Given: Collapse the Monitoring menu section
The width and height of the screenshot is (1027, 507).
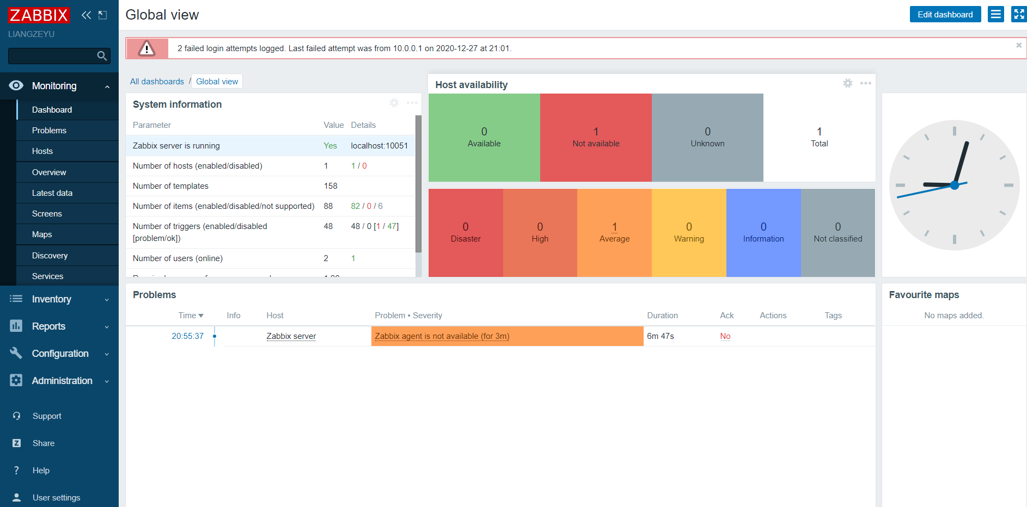Looking at the screenshot, I should tap(107, 86).
